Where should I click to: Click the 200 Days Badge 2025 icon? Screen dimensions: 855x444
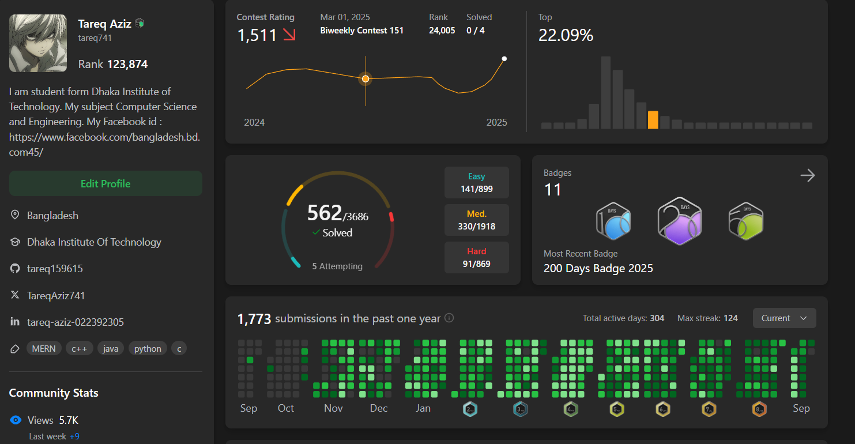point(679,221)
